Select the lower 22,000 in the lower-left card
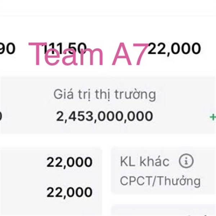216x216 pixels. [x=69, y=192]
